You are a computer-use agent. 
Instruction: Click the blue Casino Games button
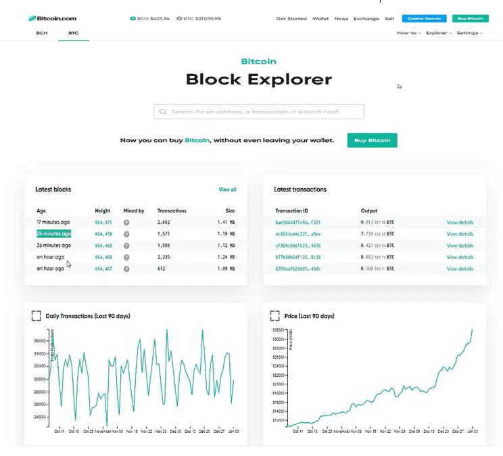click(424, 19)
